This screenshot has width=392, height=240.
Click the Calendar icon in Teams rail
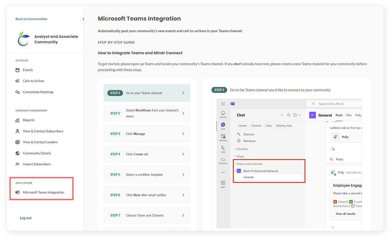223,136
